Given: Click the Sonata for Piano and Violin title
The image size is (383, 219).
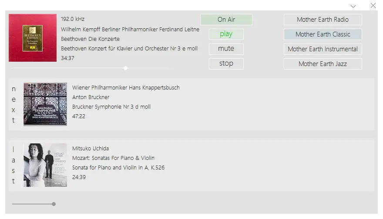Looking at the screenshot, I should tap(118, 168).
